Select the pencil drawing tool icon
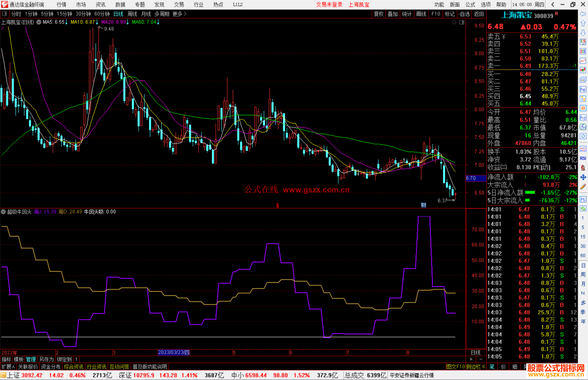588x380 pixels. 583,187
